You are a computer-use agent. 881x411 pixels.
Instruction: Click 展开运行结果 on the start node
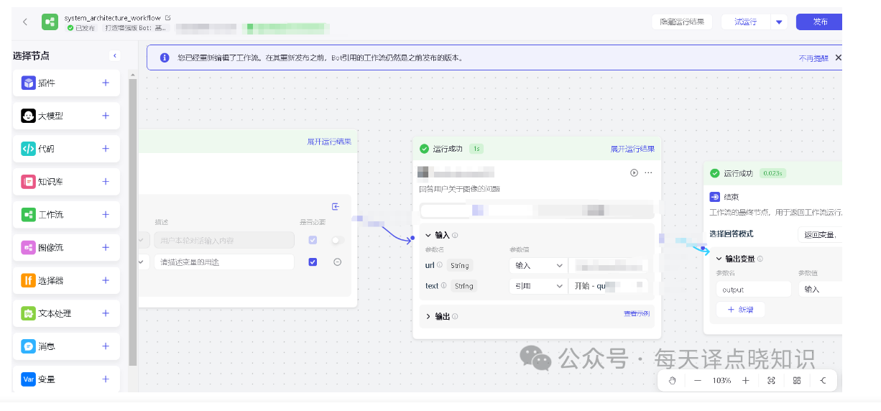tap(329, 142)
